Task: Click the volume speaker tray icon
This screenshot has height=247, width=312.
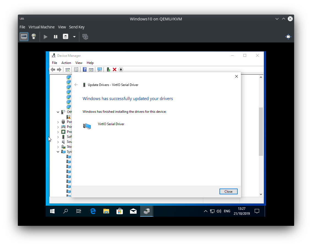Action: point(219,211)
